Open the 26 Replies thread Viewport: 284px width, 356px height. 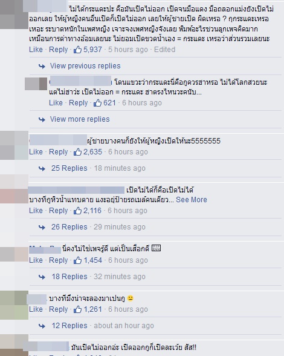click(x=69, y=227)
